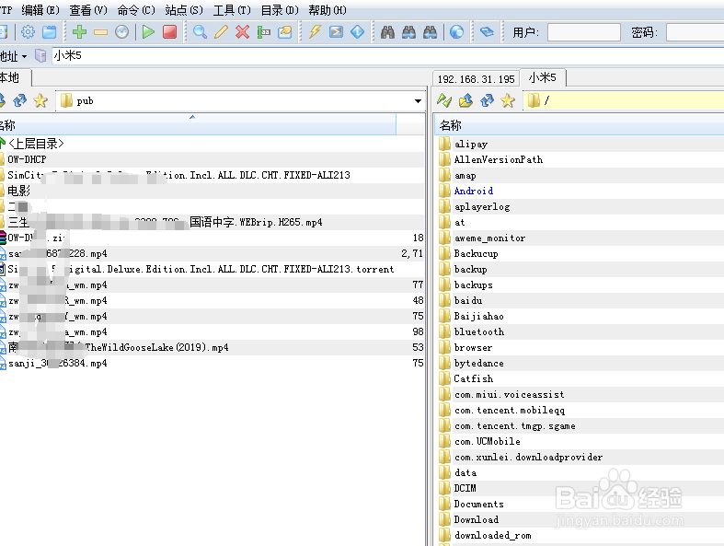Select the FIXED-ALI213.torrent file

(201, 269)
